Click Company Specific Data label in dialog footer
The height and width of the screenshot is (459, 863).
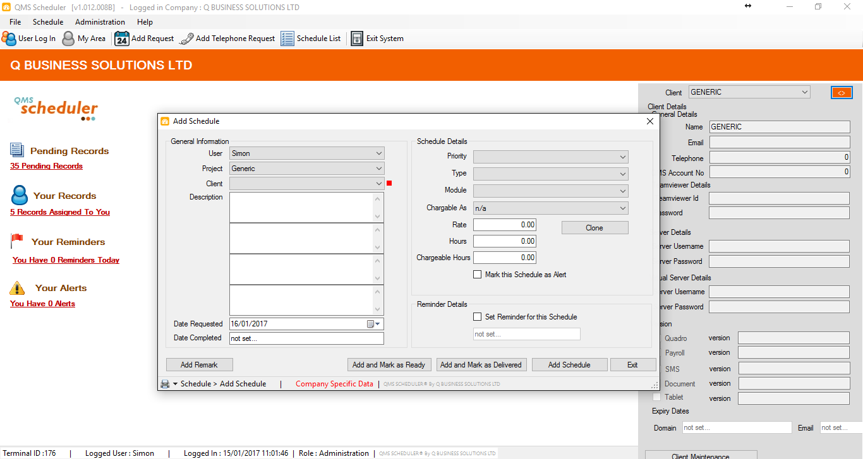point(334,384)
